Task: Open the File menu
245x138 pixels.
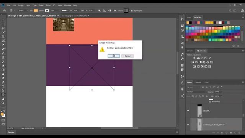Action: pos(9,5)
